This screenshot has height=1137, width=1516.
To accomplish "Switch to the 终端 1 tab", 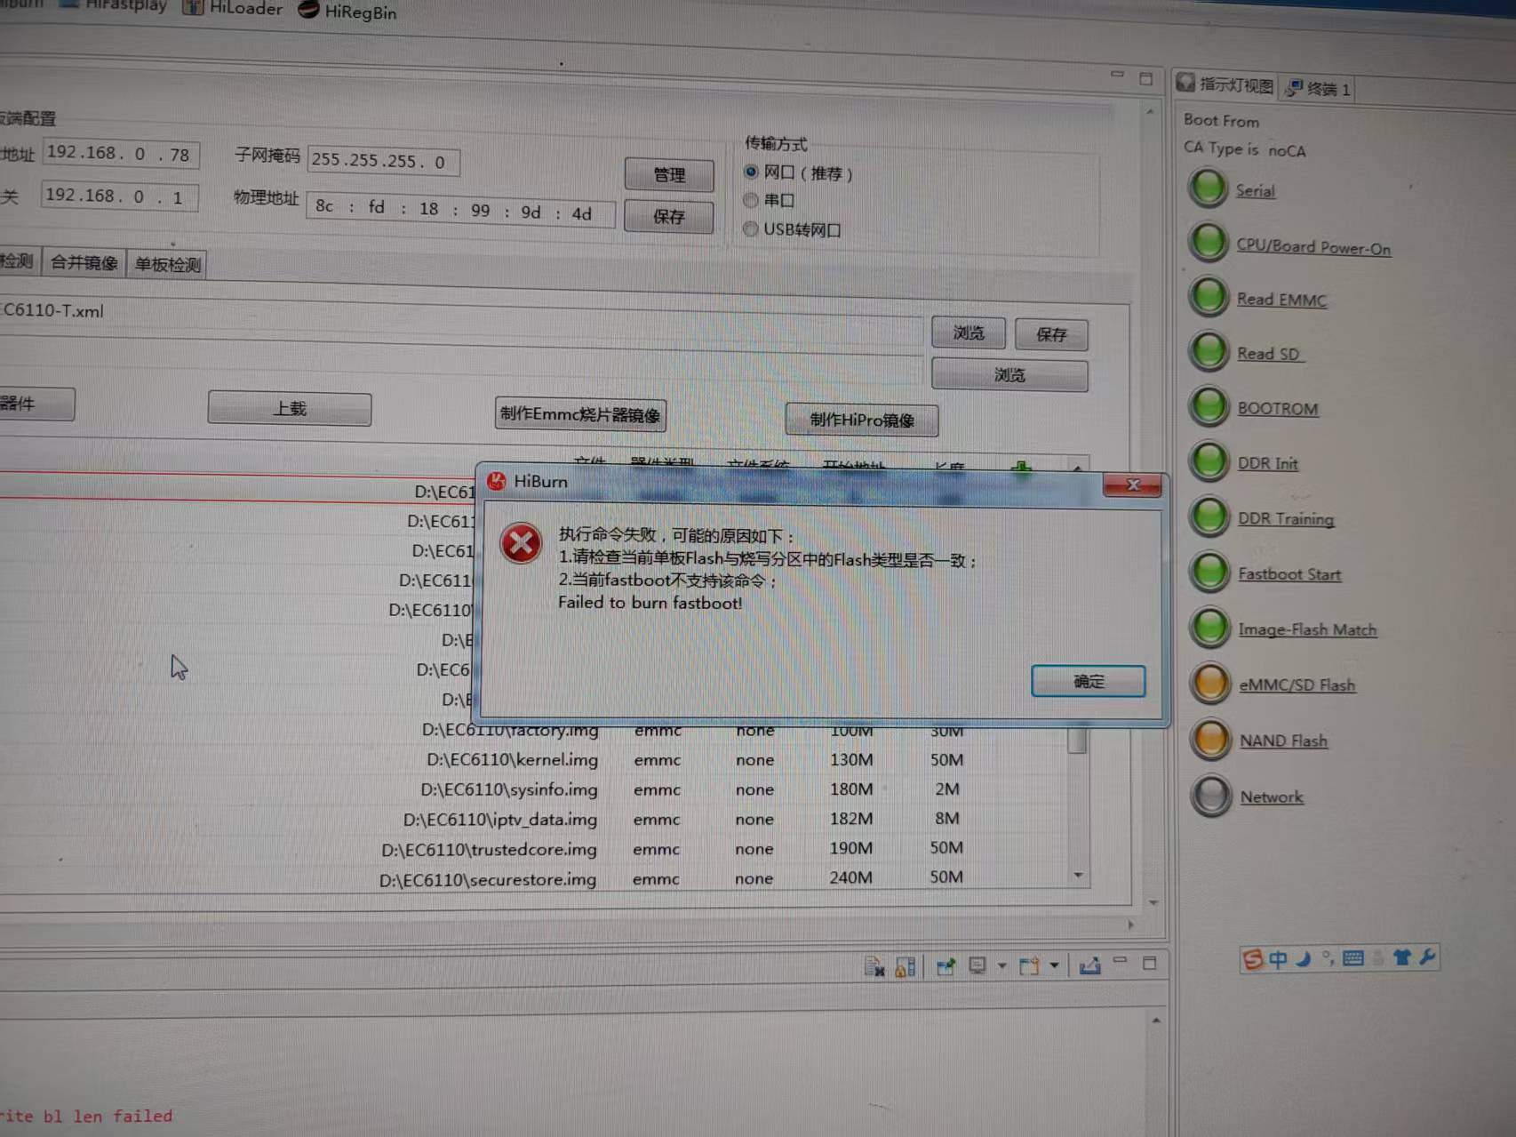I will click(x=1317, y=88).
